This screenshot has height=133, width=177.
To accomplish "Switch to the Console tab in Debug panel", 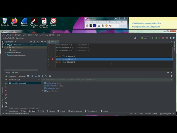I will click(x=22, y=76).
